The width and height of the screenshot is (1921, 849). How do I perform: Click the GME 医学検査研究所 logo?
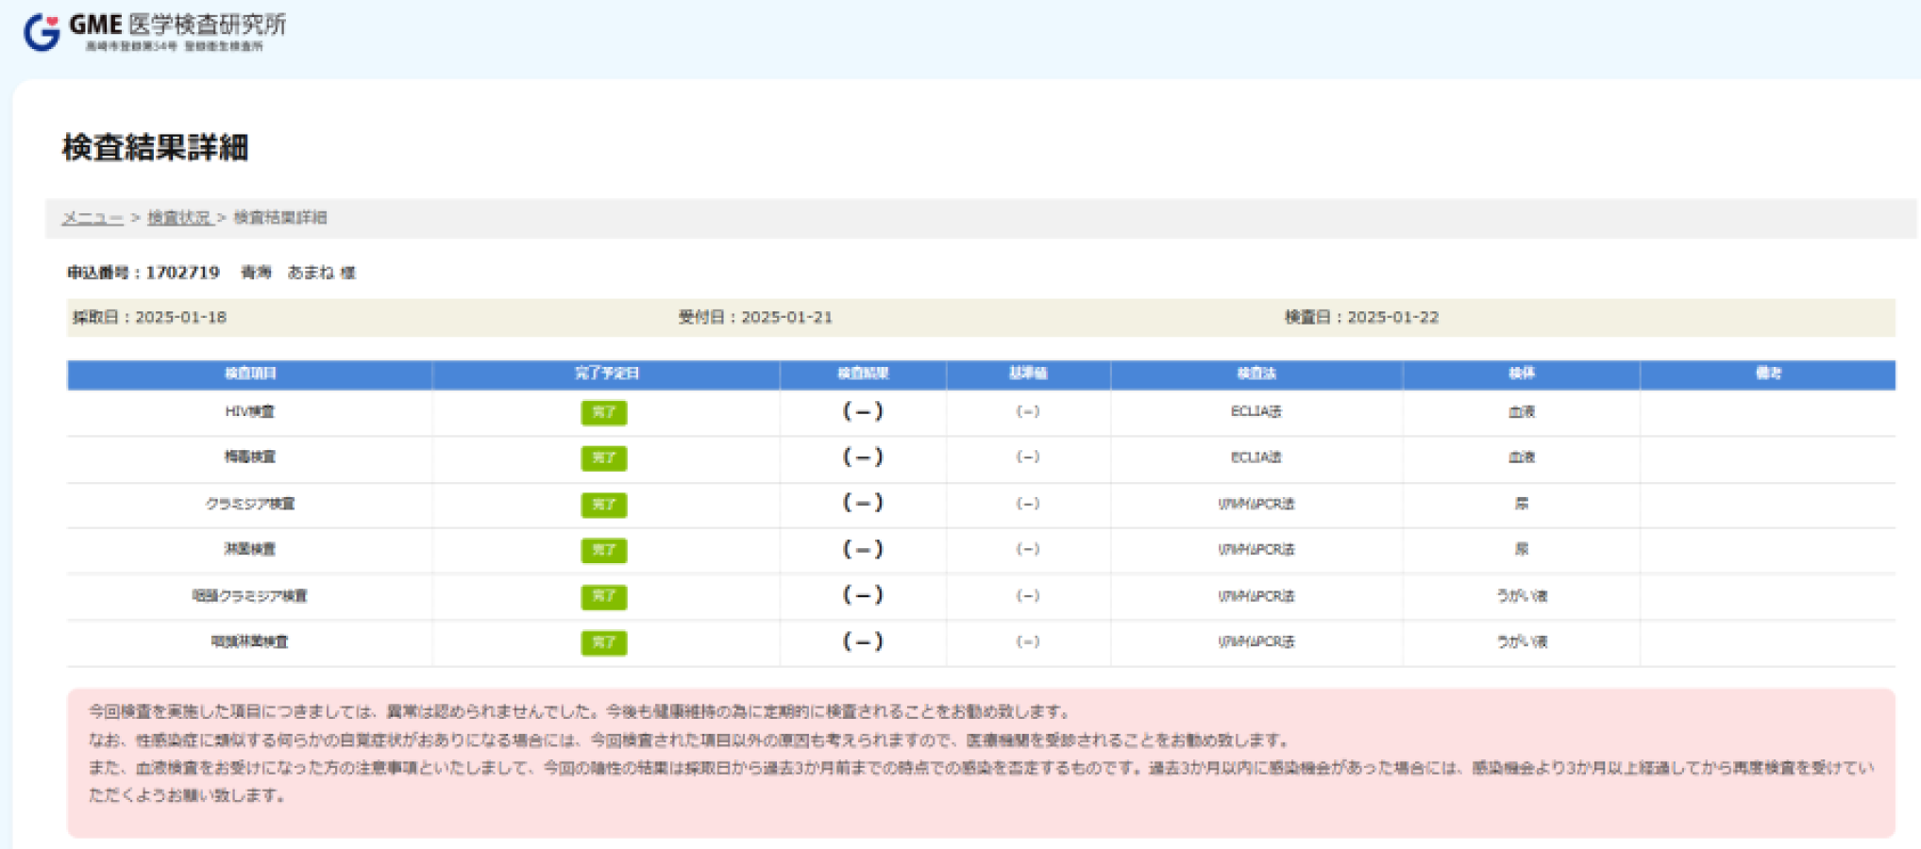pyautogui.click(x=154, y=32)
